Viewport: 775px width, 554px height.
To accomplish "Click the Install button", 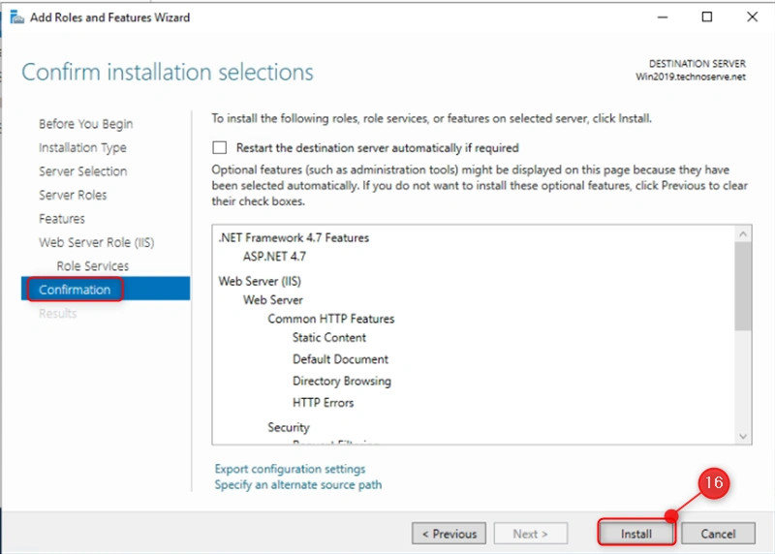I will [636, 534].
